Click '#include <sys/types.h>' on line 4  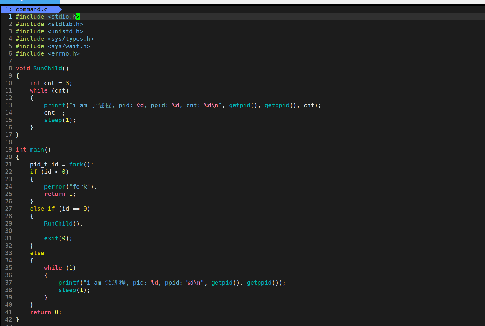point(55,39)
